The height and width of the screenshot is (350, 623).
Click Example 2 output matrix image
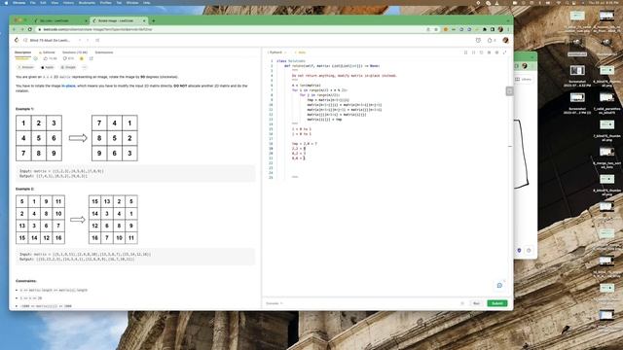pos(113,220)
